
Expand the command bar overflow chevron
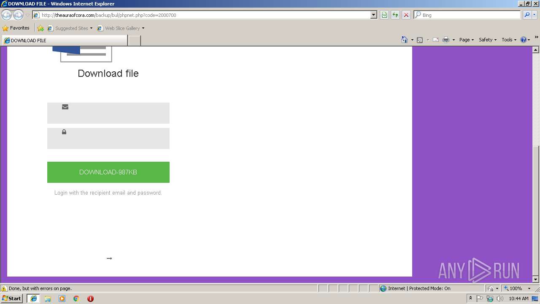coord(536,38)
